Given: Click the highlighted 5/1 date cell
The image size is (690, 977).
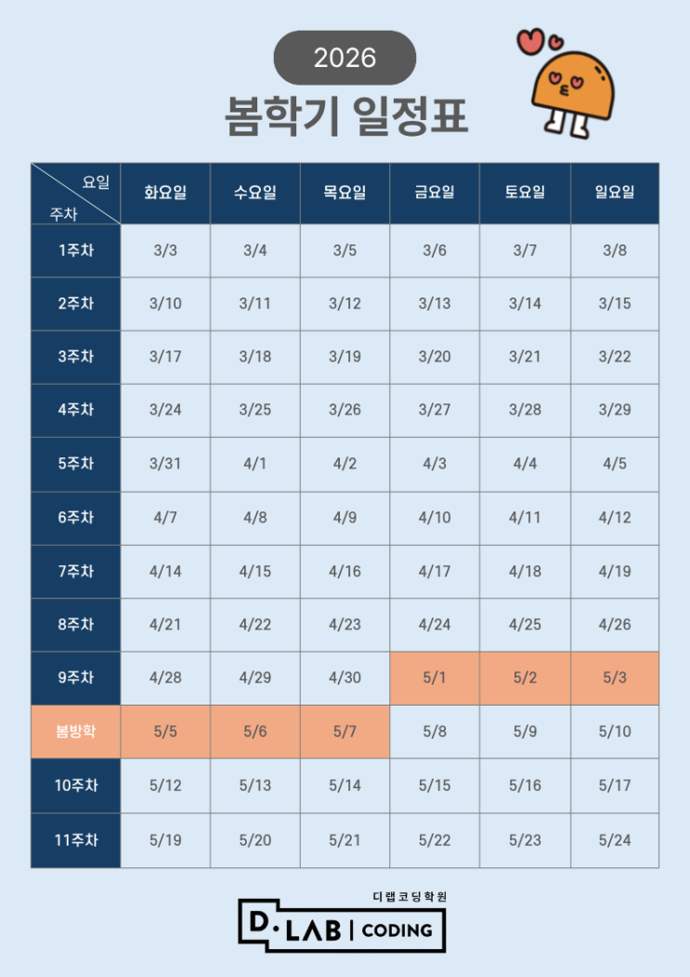Looking at the screenshot, I should click(x=435, y=678).
